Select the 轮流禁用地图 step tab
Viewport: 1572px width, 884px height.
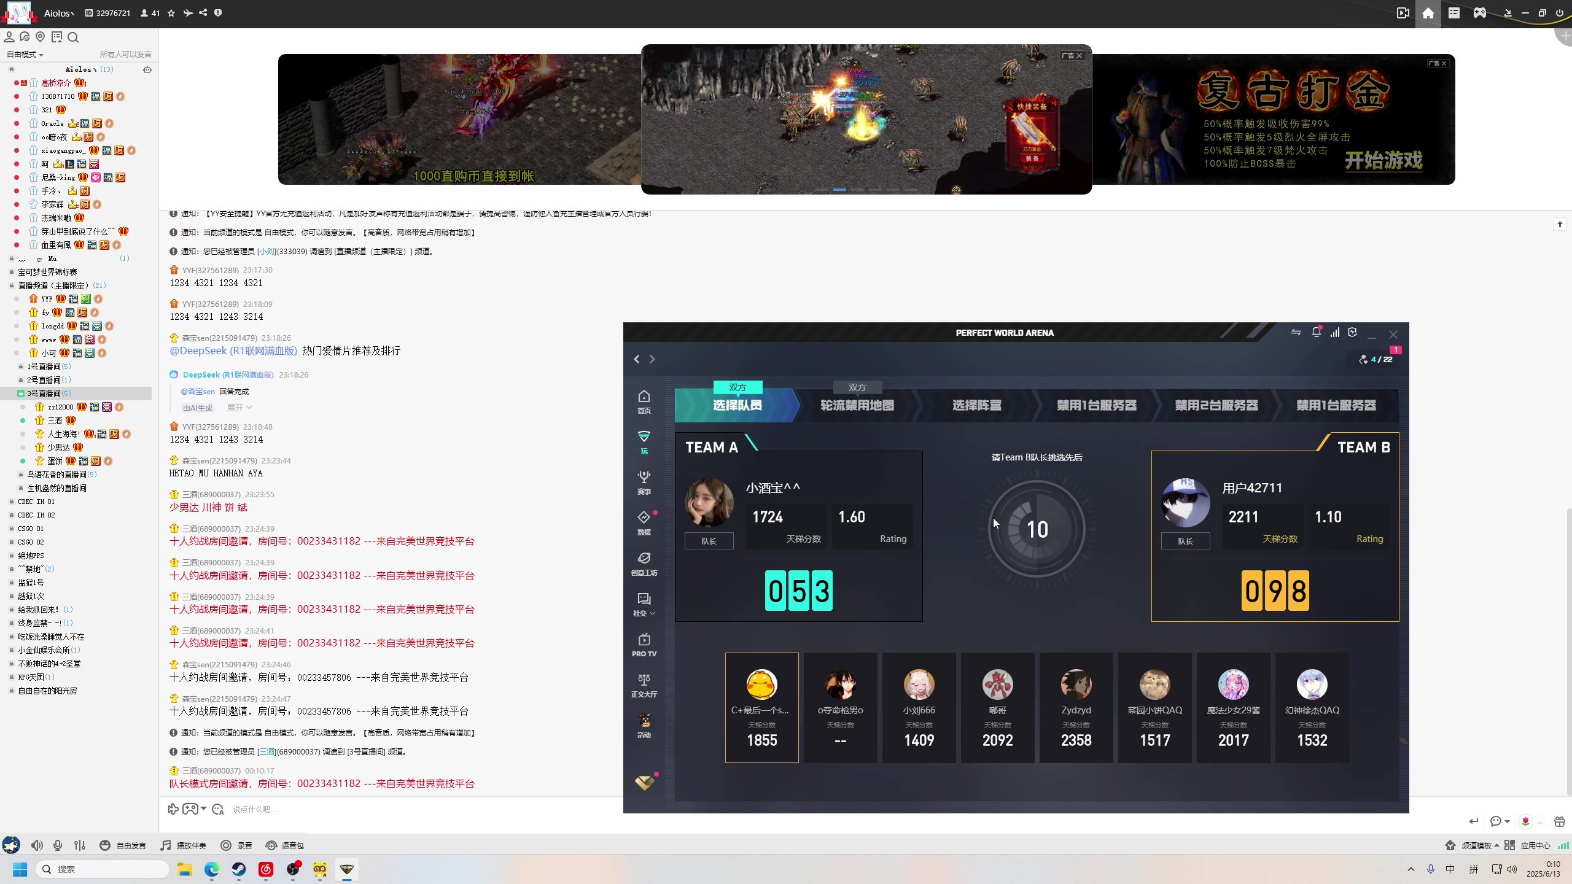coord(857,405)
